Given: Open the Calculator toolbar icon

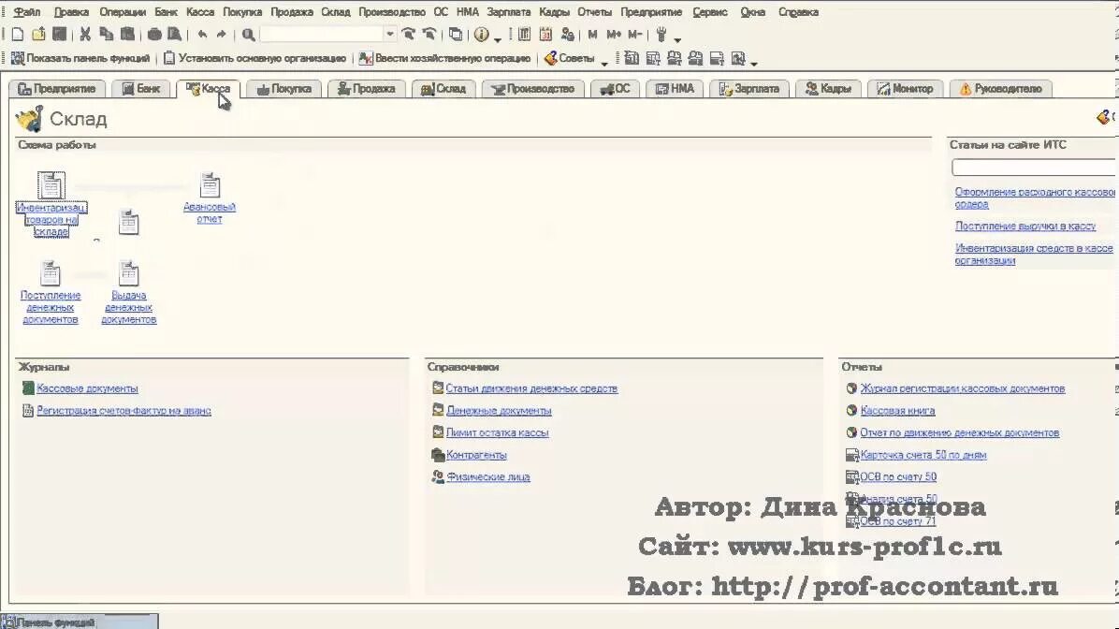Looking at the screenshot, I should [x=524, y=35].
